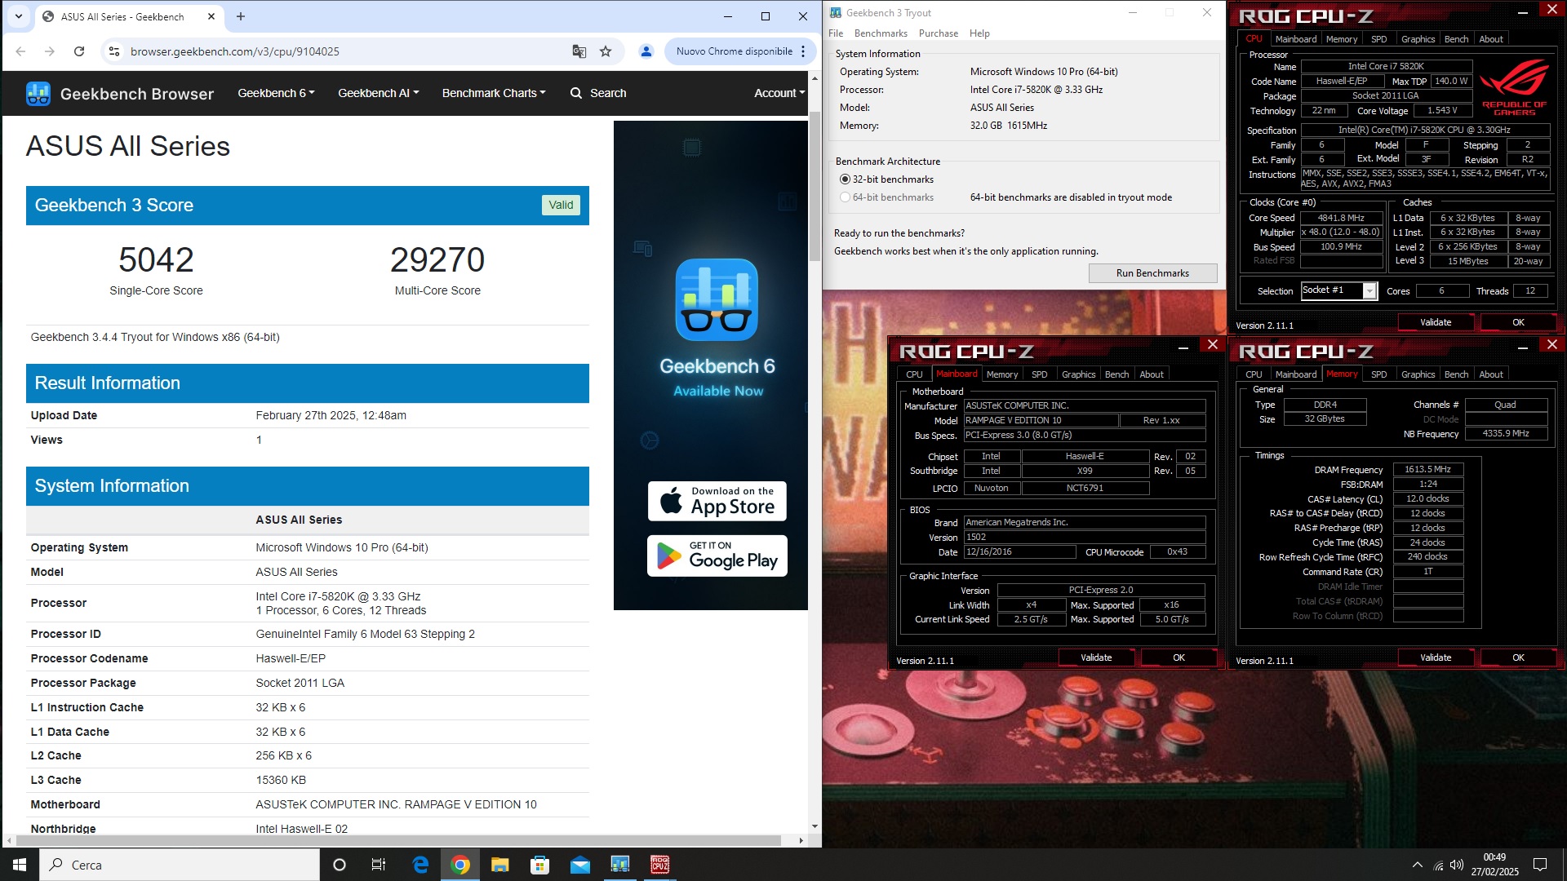
Task: Click Validate in Mainboard CPU-Z window
Action: click(x=1096, y=657)
